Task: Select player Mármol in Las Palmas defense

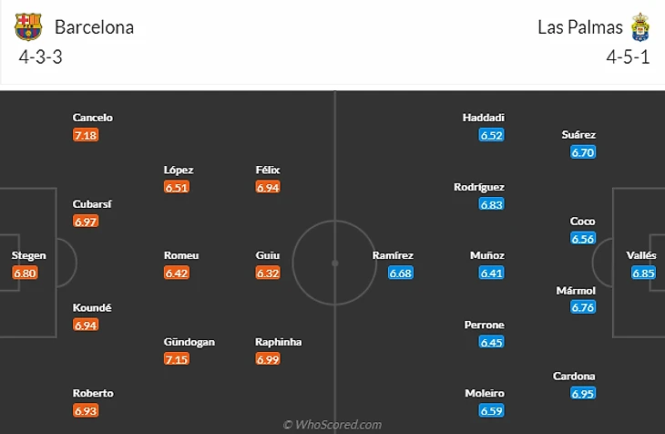Action: point(576,290)
